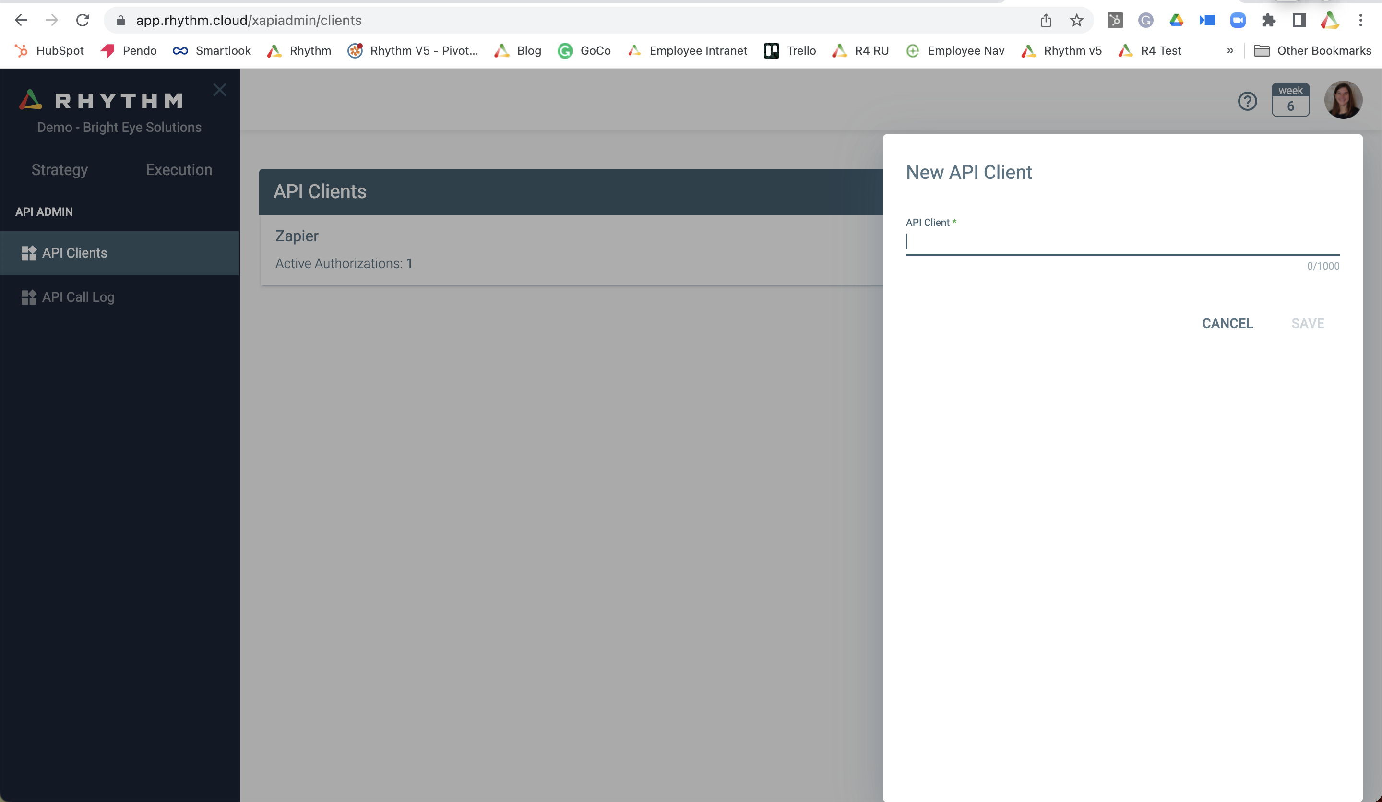
Task: Click the SAVE button
Action: [1308, 323]
